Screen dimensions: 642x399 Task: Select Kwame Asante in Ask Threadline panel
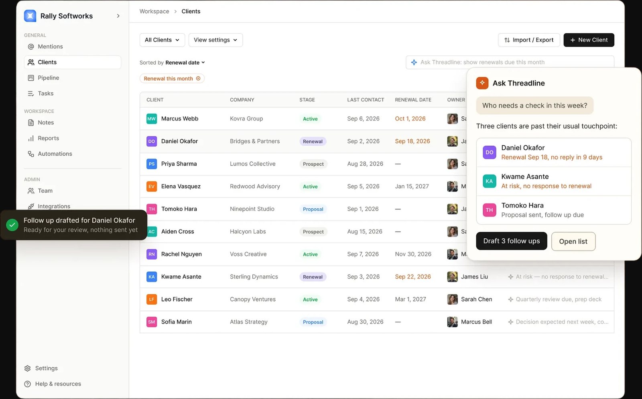[554, 181]
